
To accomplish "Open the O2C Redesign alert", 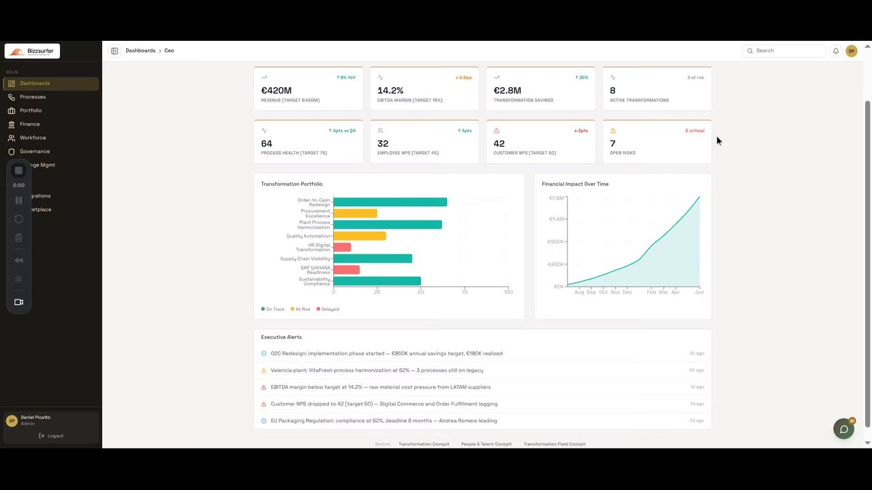I will 482,353.
